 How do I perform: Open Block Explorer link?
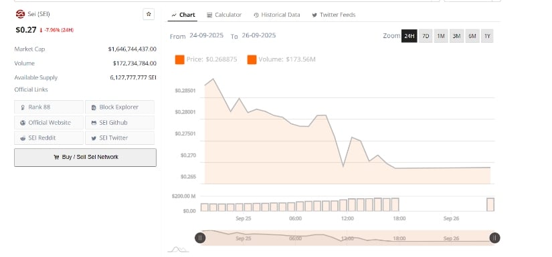[120, 107]
